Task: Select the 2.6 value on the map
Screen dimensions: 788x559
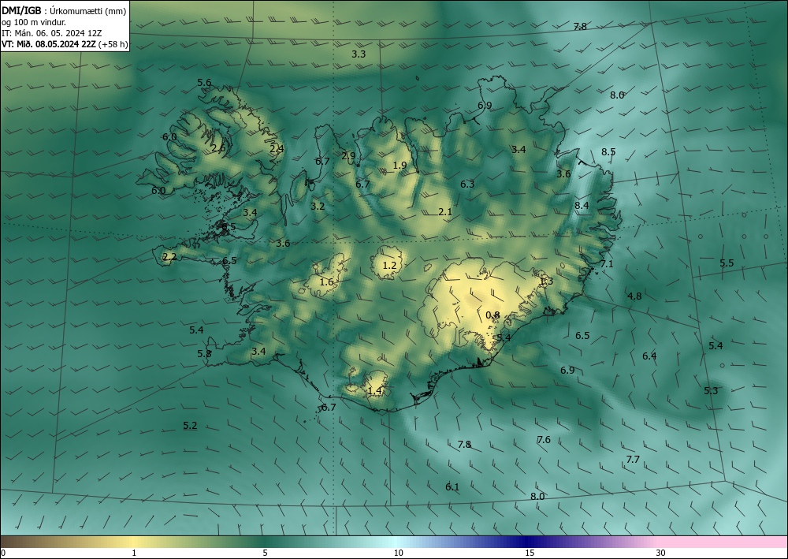Action: [218, 147]
